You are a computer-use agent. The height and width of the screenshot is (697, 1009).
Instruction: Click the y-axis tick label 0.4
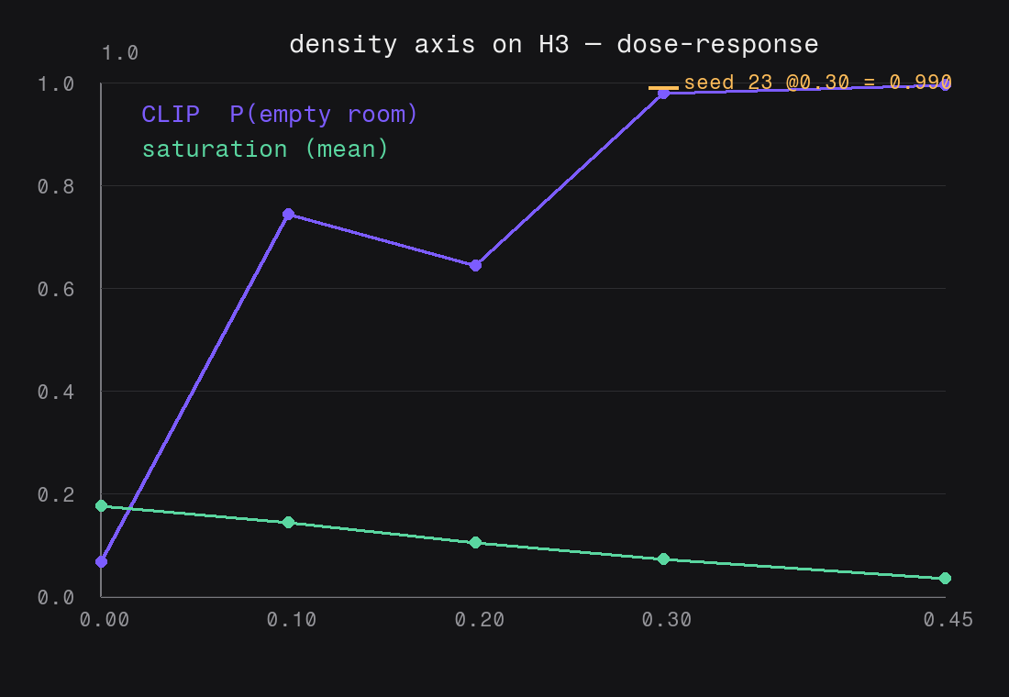point(55,392)
